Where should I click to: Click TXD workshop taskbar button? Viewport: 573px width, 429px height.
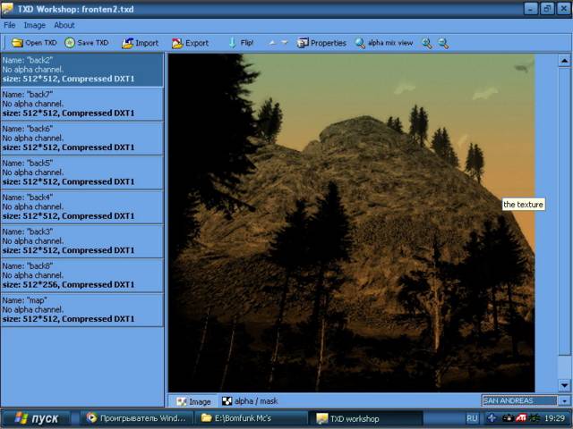tap(365, 418)
